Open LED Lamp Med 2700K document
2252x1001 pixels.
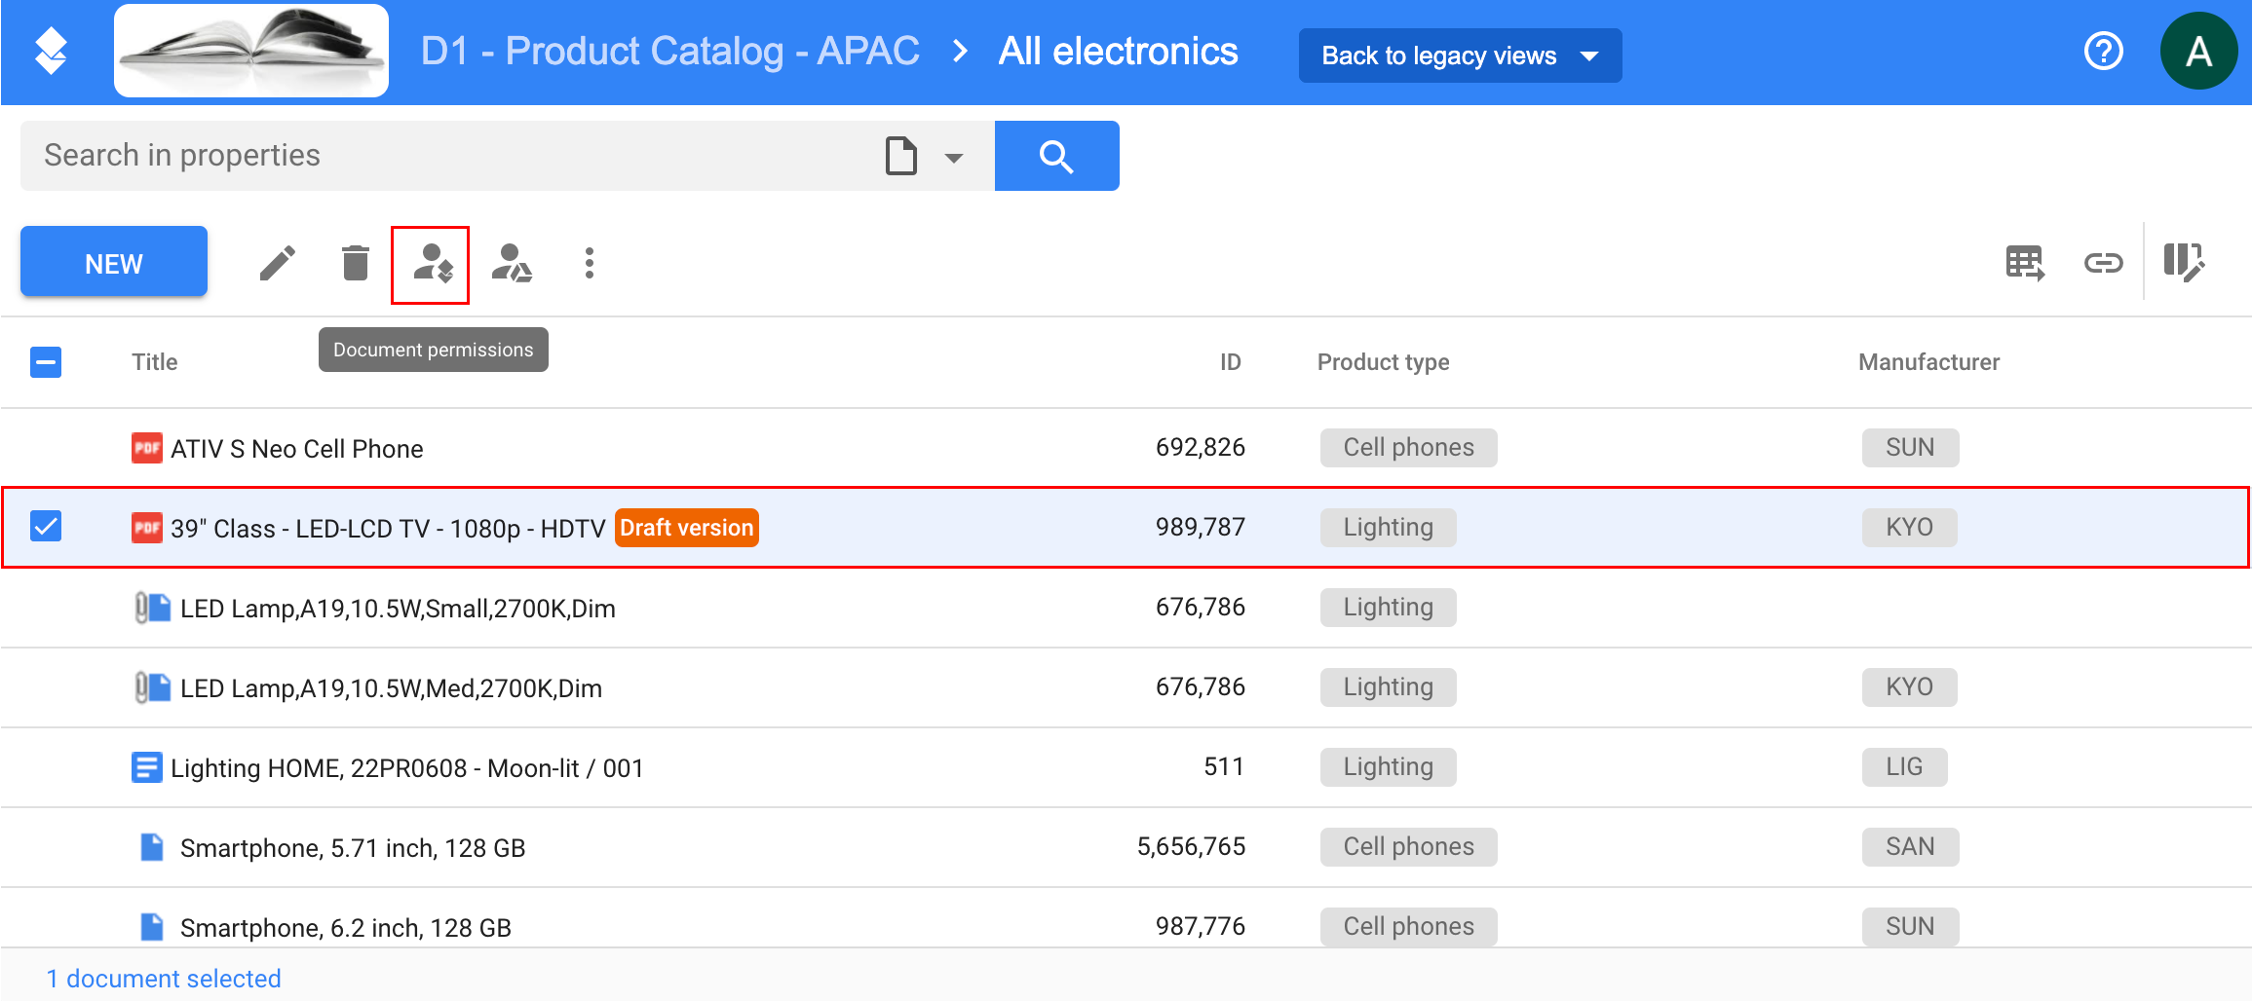click(x=391, y=688)
